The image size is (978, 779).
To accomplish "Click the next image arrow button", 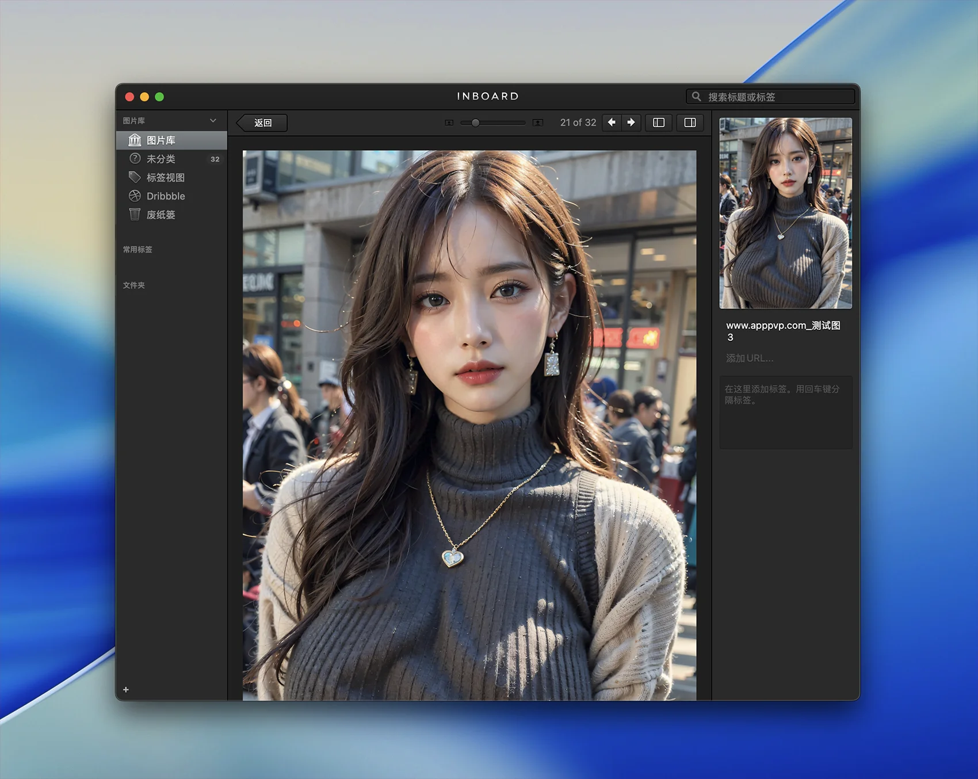I will click(x=631, y=123).
